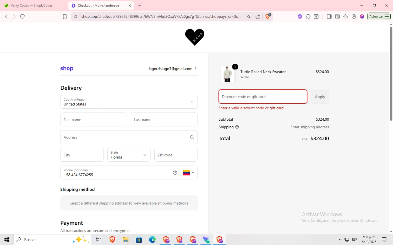Open File Explorer from taskbar

(x=125, y=240)
